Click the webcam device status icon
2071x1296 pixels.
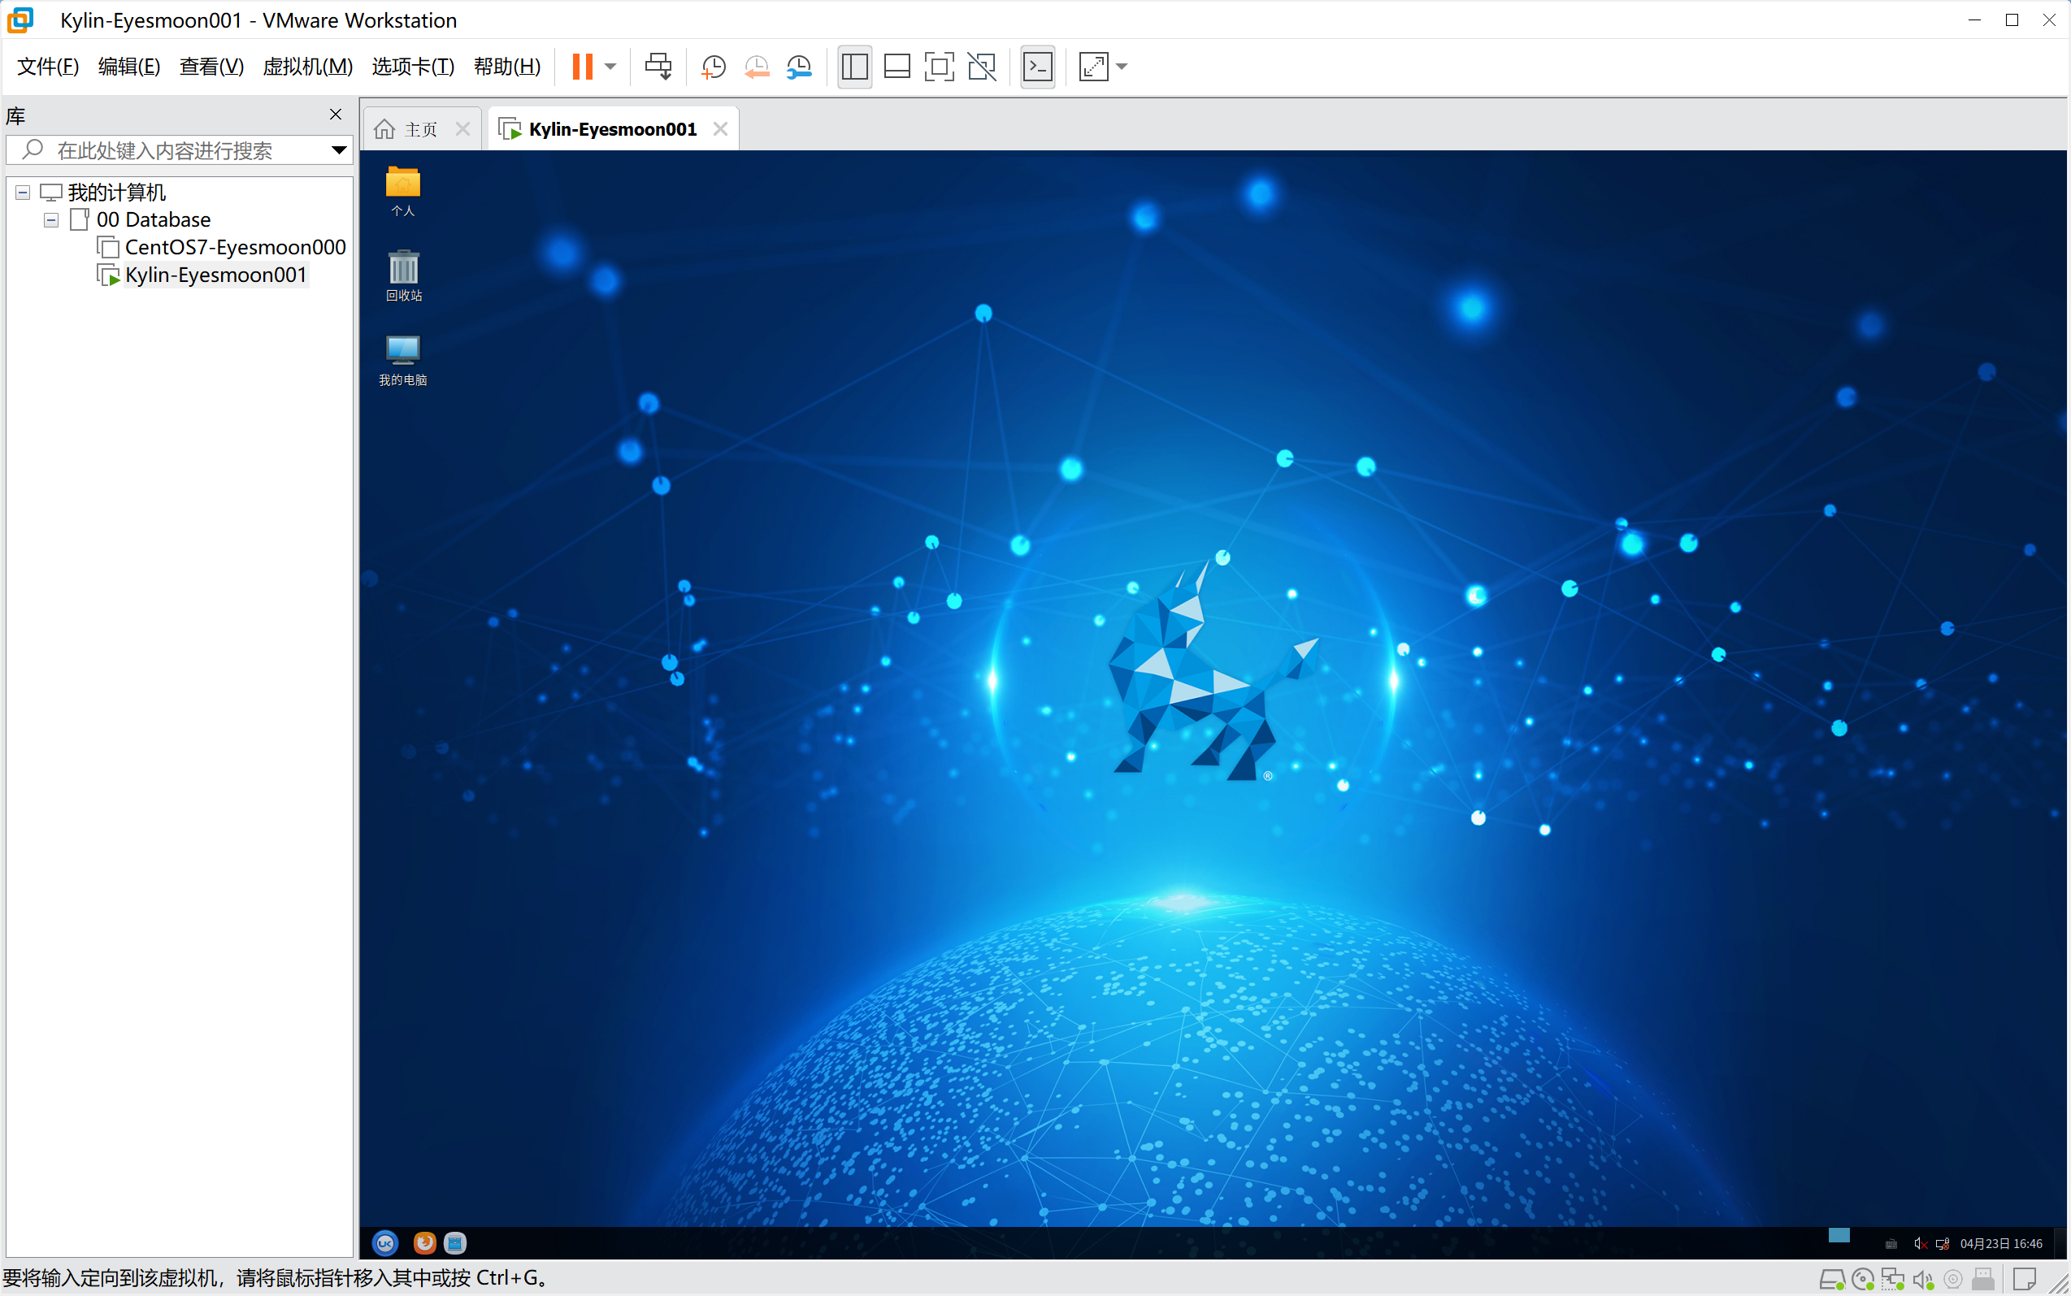click(1952, 1281)
